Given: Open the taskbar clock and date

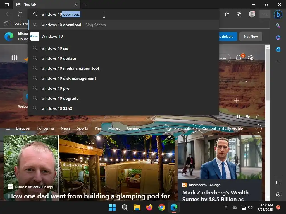Looking at the screenshot, I should click(265, 207).
